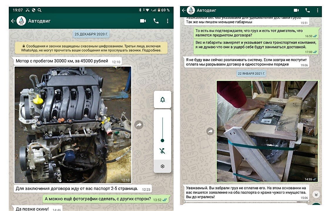The height and width of the screenshot is (211, 326).
Task: Tap the Bluetooth status icon
Action: [140, 10]
